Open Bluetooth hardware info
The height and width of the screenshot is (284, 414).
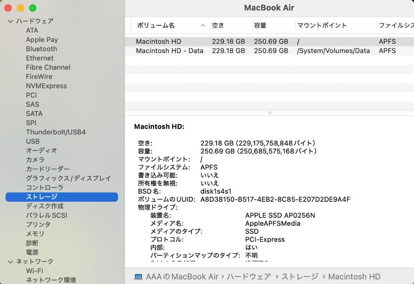coord(41,49)
